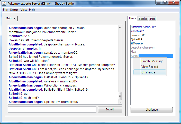181x124 pixels.
Task: Open the View menu
Action: (24, 10)
